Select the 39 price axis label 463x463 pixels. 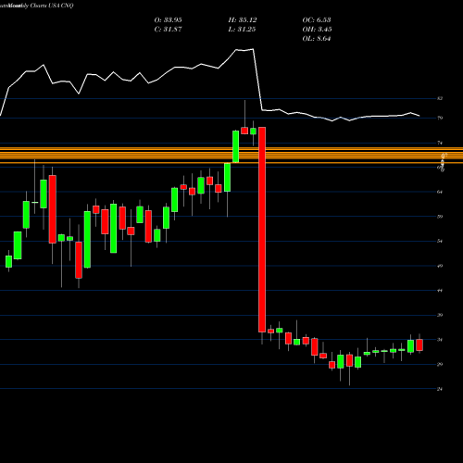coord(440,315)
